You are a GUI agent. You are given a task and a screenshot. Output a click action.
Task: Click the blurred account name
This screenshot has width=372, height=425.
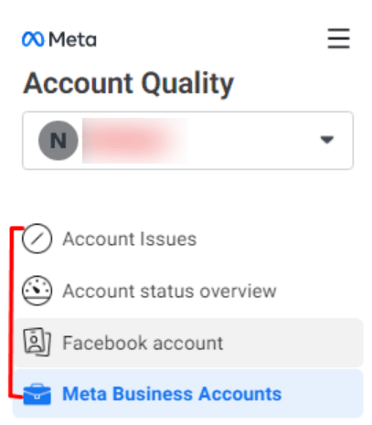click(x=134, y=141)
